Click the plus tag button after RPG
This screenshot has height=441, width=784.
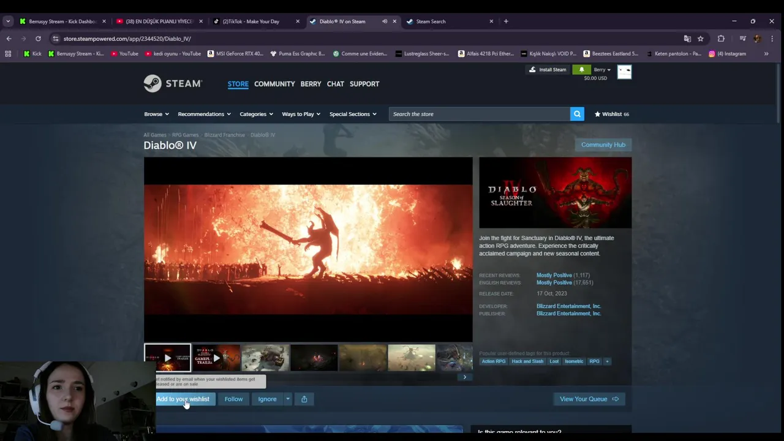point(607,361)
